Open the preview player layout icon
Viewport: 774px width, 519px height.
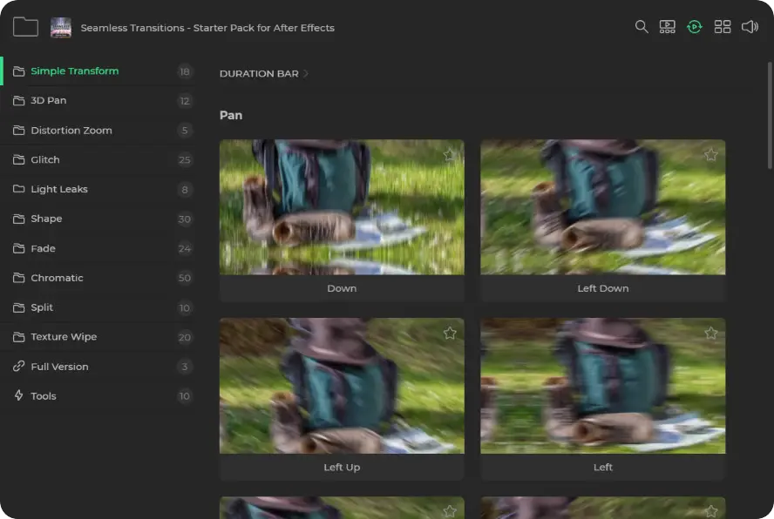click(668, 27)
